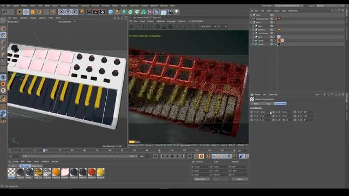Expand the Keys object tree row
Viewport: 349px width, 196px height.
(x=253, y=26)
